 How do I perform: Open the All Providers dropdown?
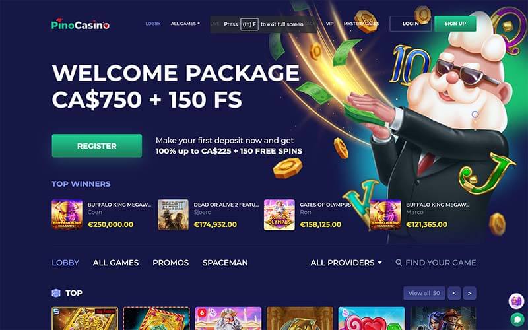pos(346,263)
